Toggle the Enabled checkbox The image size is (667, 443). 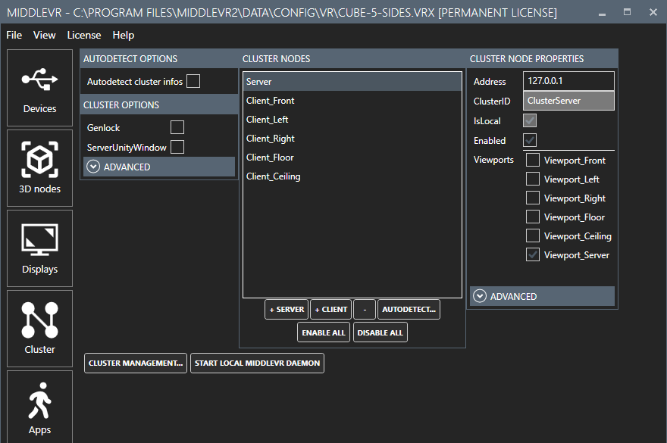coord(530,140)
